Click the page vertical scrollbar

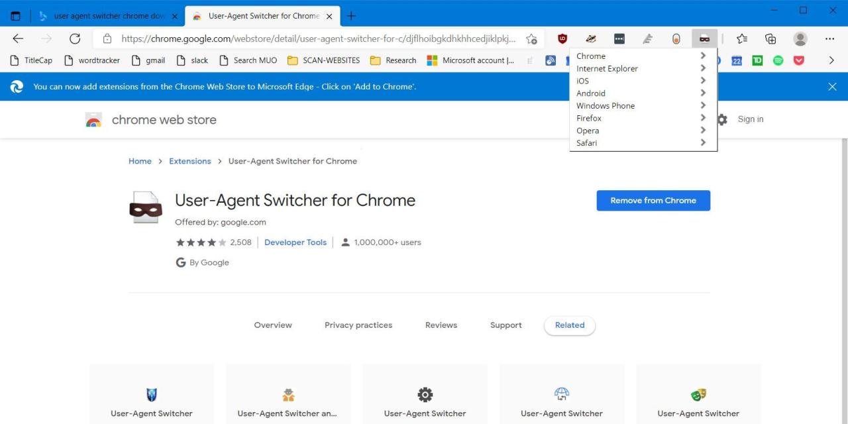pyautogui.click(x=844, y=281)
